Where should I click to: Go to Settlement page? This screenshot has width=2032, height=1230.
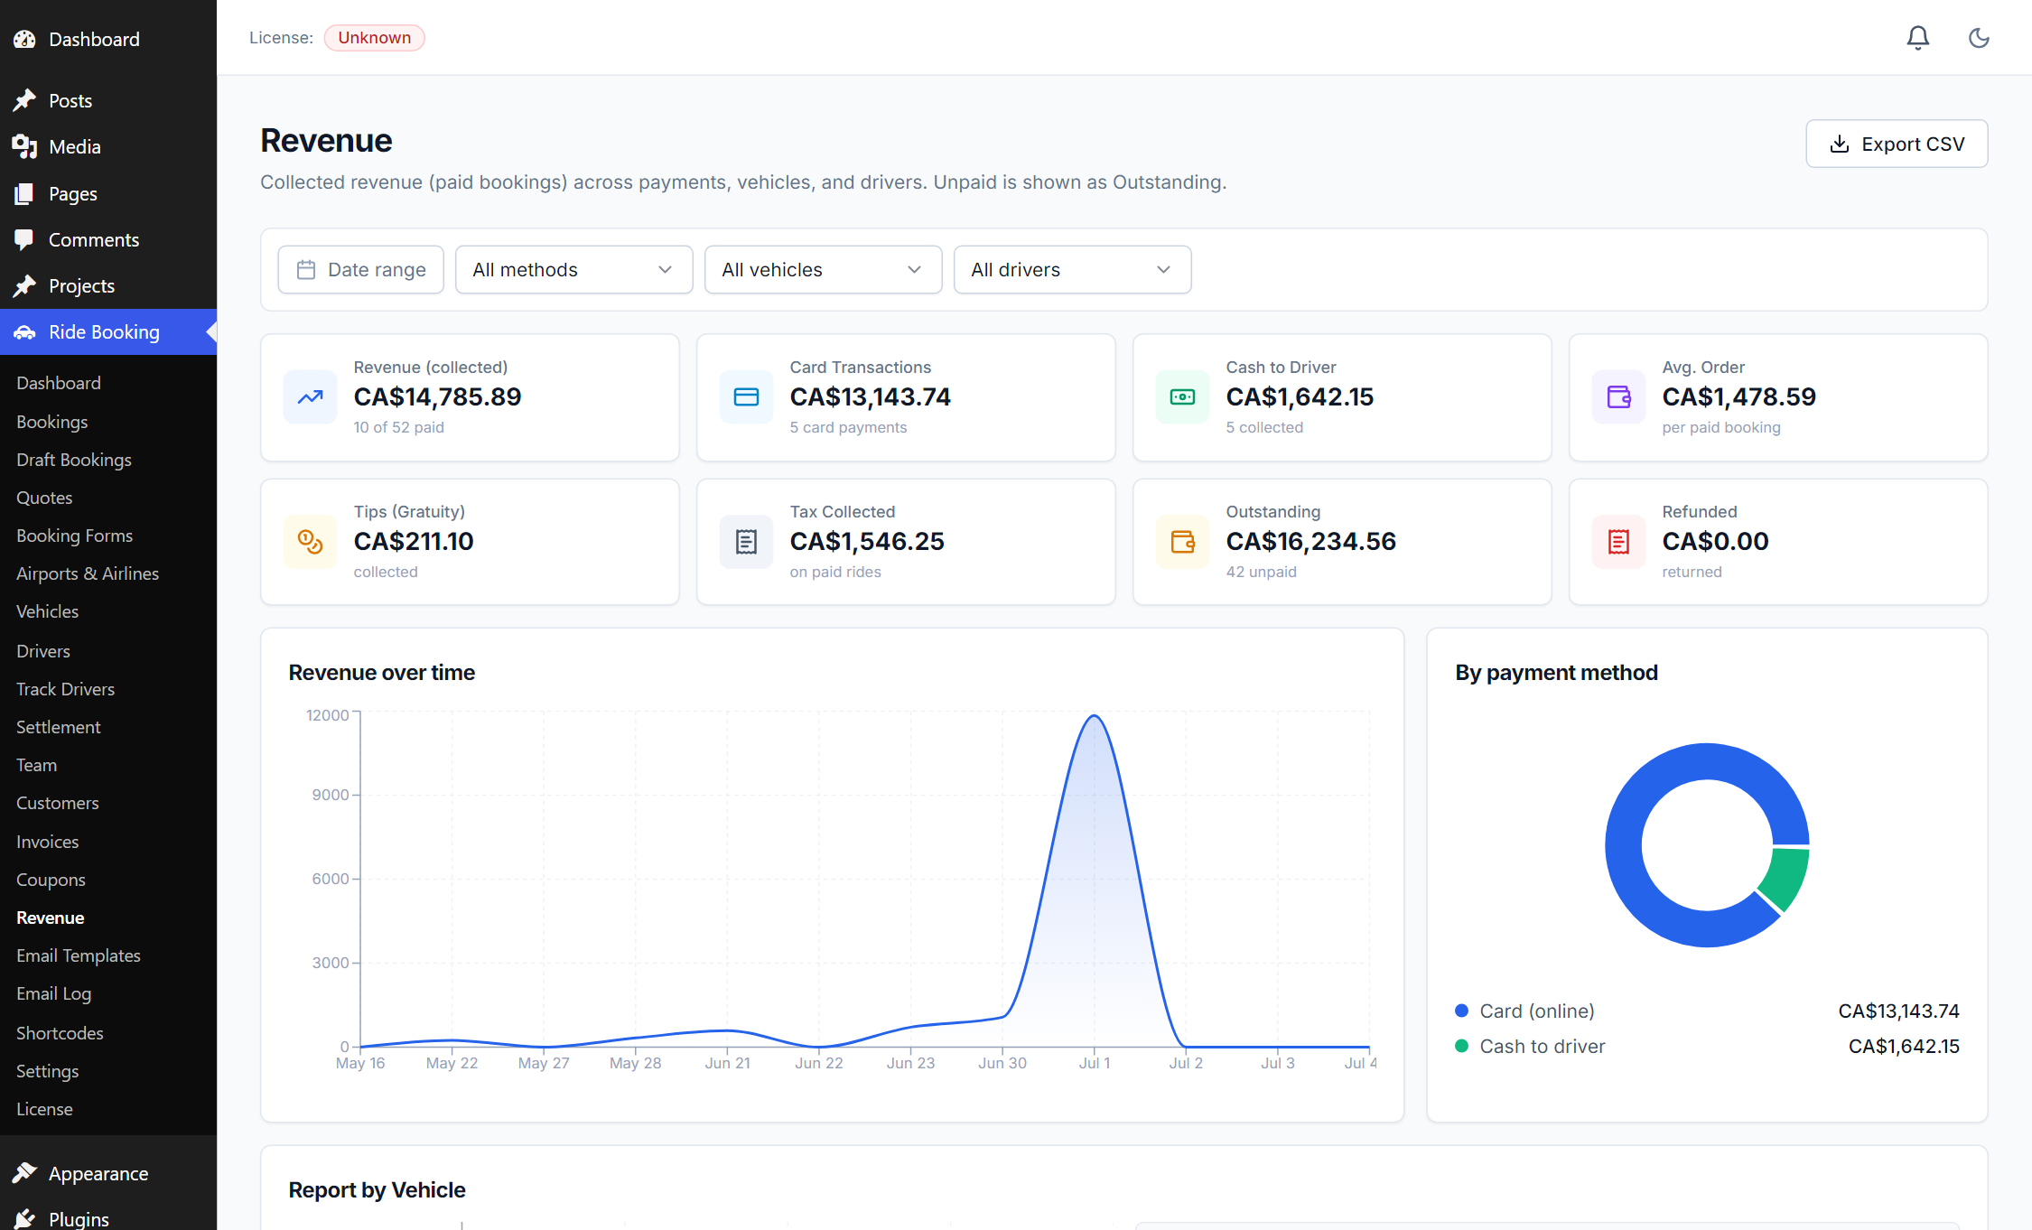point(59,727)
